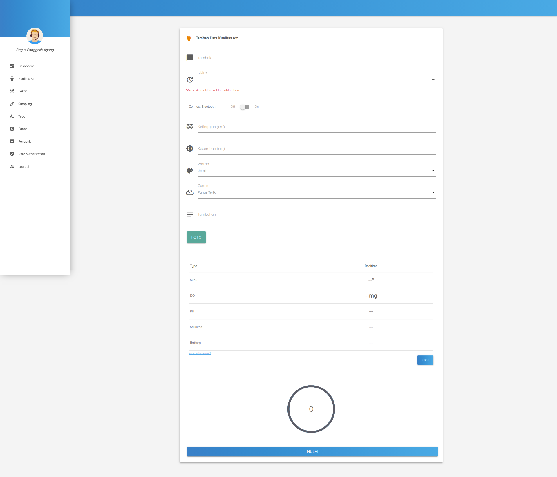This screenshot has height=477, width=557.
Task: Click the blue STOP button
Action: coord(425,360)
